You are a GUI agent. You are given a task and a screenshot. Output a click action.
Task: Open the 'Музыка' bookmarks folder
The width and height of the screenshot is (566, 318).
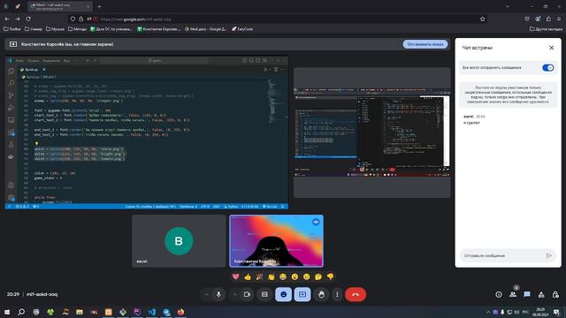tap(55, 29)
